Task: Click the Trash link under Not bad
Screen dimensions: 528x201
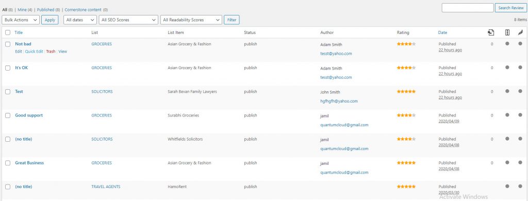Action: click(x=51, y=52)
